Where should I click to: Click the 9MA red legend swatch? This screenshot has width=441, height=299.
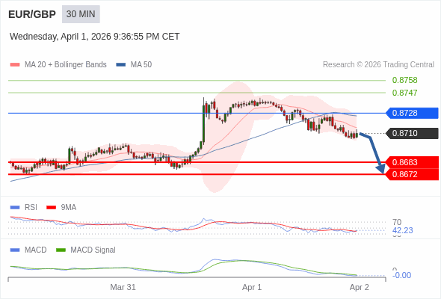pos(51,208)
